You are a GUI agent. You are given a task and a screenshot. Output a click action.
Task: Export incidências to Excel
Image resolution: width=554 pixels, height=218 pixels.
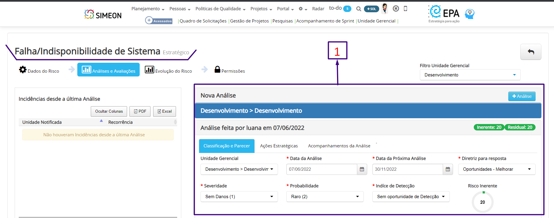point(165,111)
